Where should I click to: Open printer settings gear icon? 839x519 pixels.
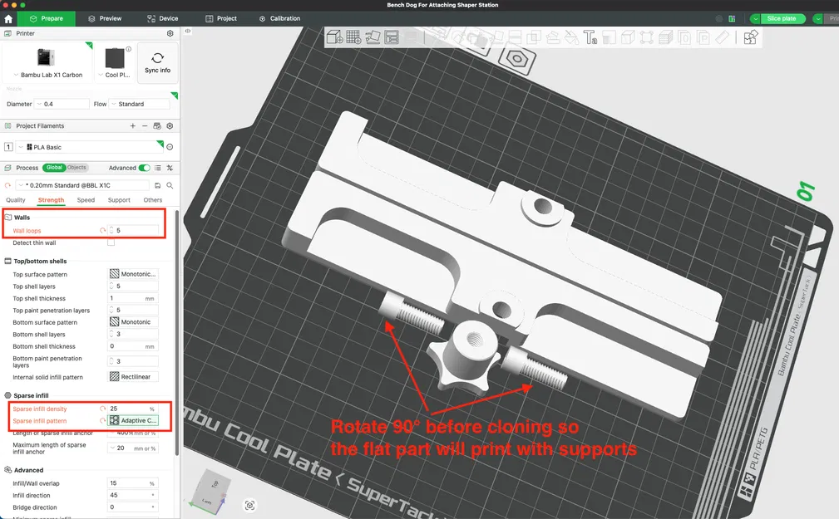pos(170,33)
